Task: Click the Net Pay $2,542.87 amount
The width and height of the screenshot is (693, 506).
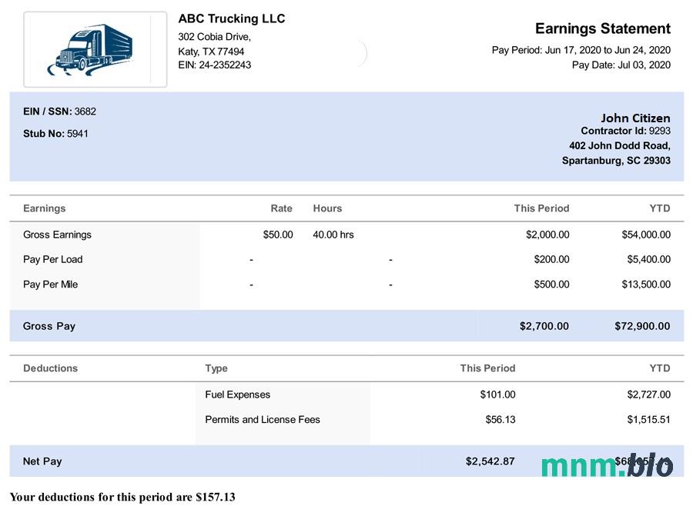Action: [490, 461]
